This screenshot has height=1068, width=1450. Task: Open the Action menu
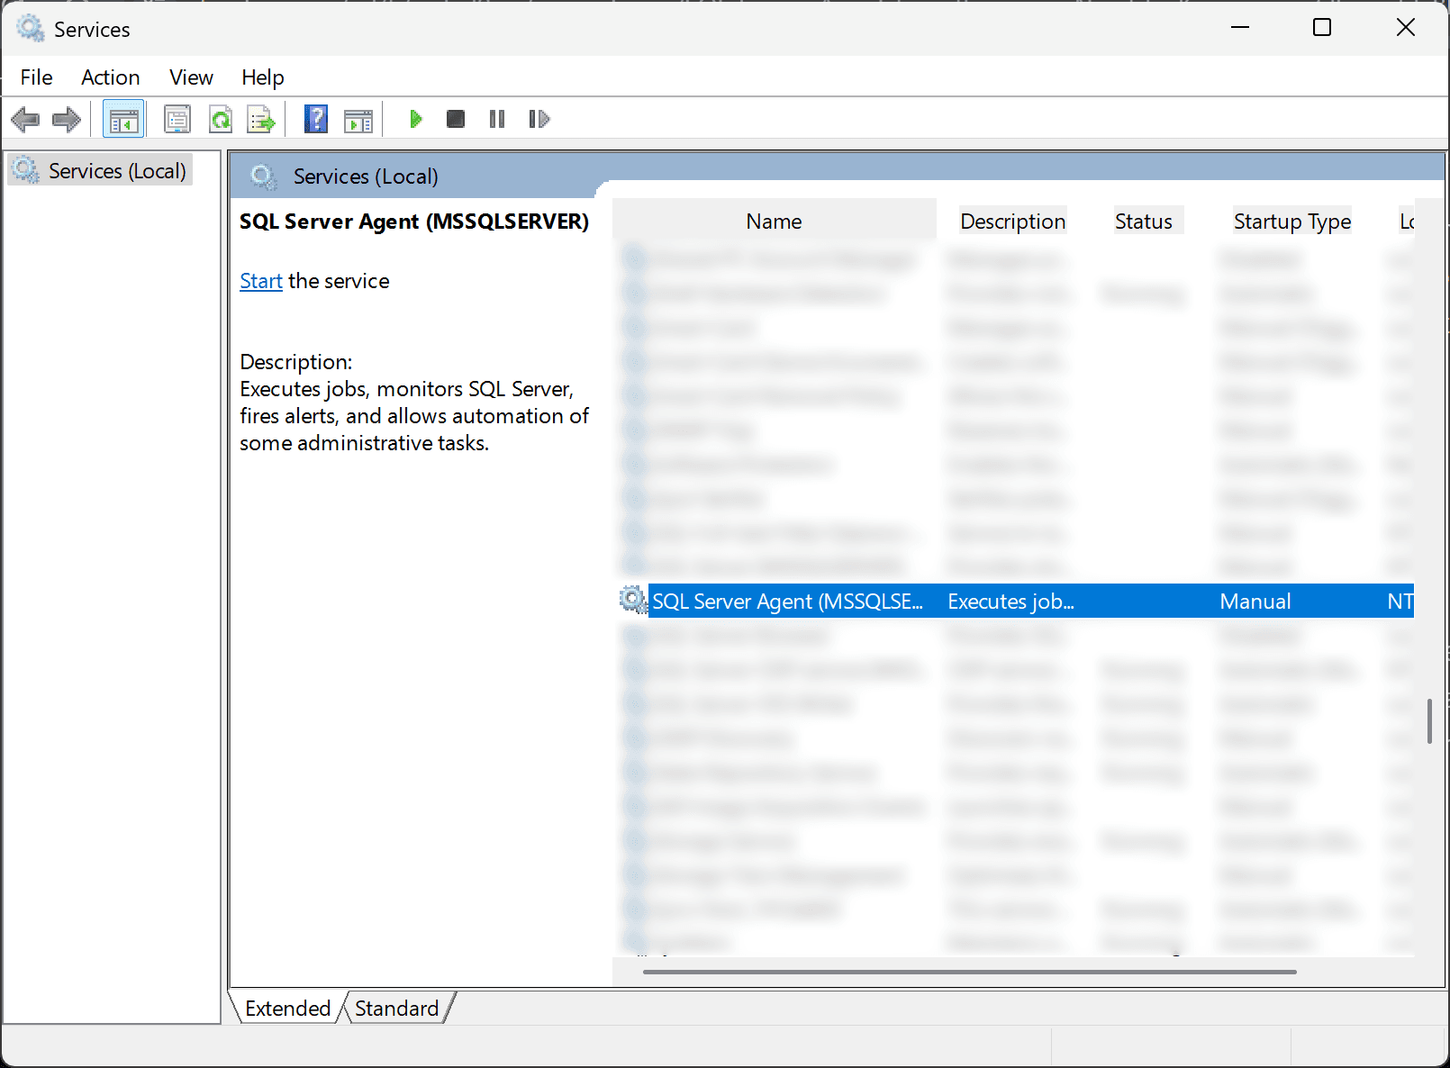(x=110, y=77)
